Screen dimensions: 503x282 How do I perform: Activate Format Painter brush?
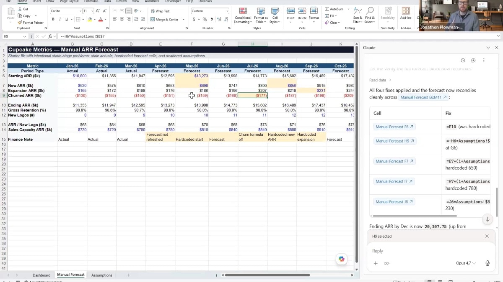31,23
